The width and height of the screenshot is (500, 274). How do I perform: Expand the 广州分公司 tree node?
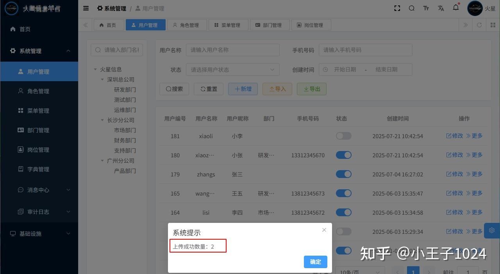[102, 160]
